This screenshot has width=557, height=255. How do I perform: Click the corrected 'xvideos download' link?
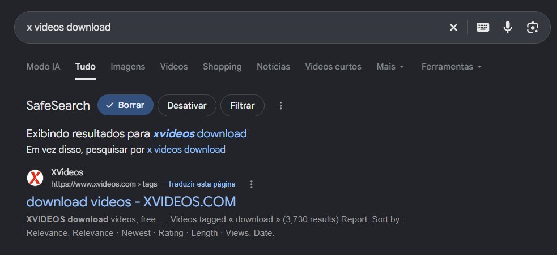[199, 133]
